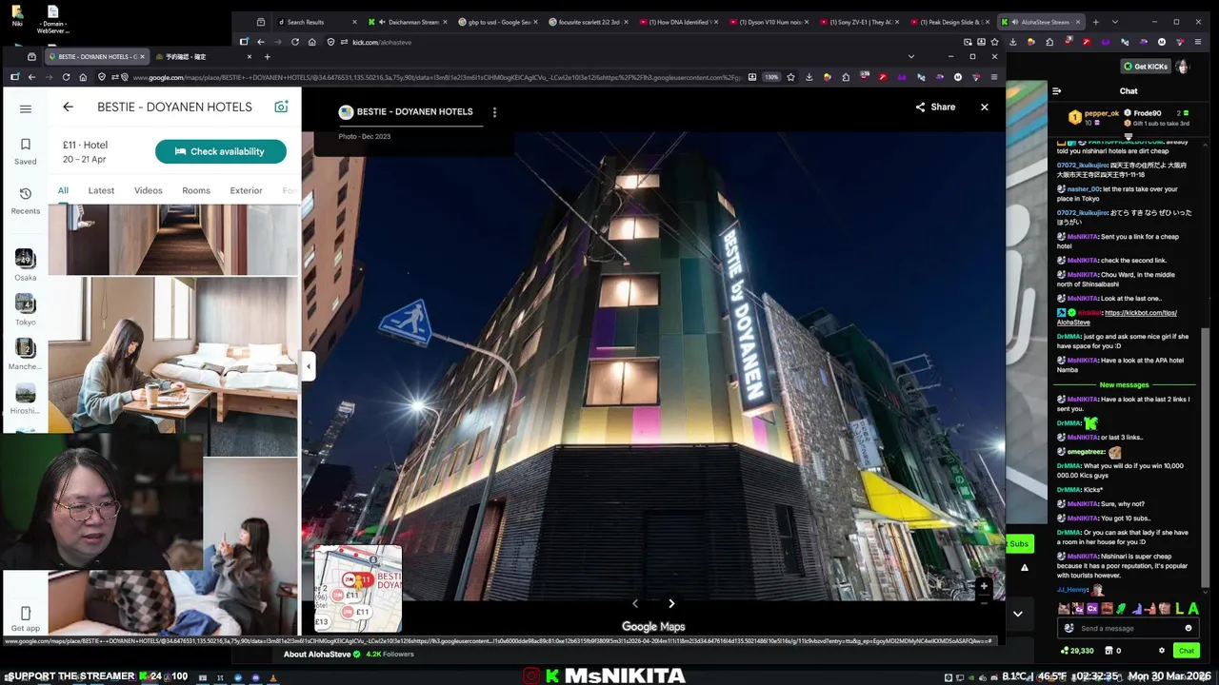Open a new tab in front browser
This screenshot has width=1219, height=685.
click(x=268, y=57)
